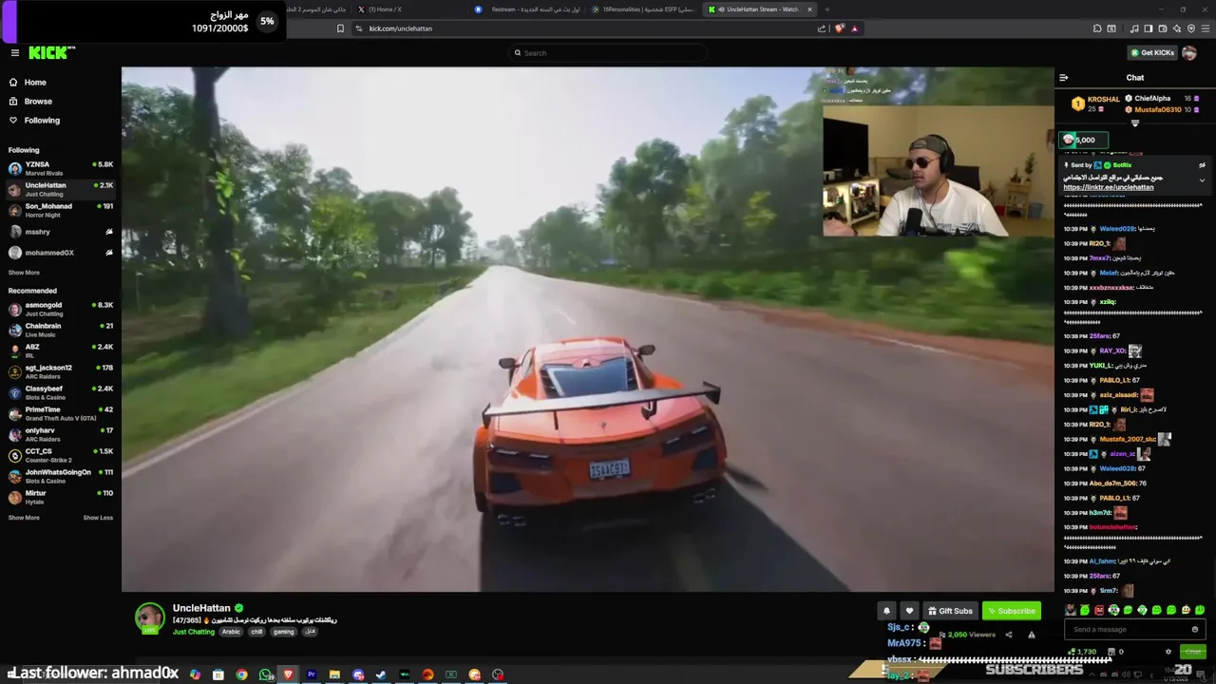Click the green Chat send button
This screenshot has width=1216, height=684.
click(x=1192, y=652)
